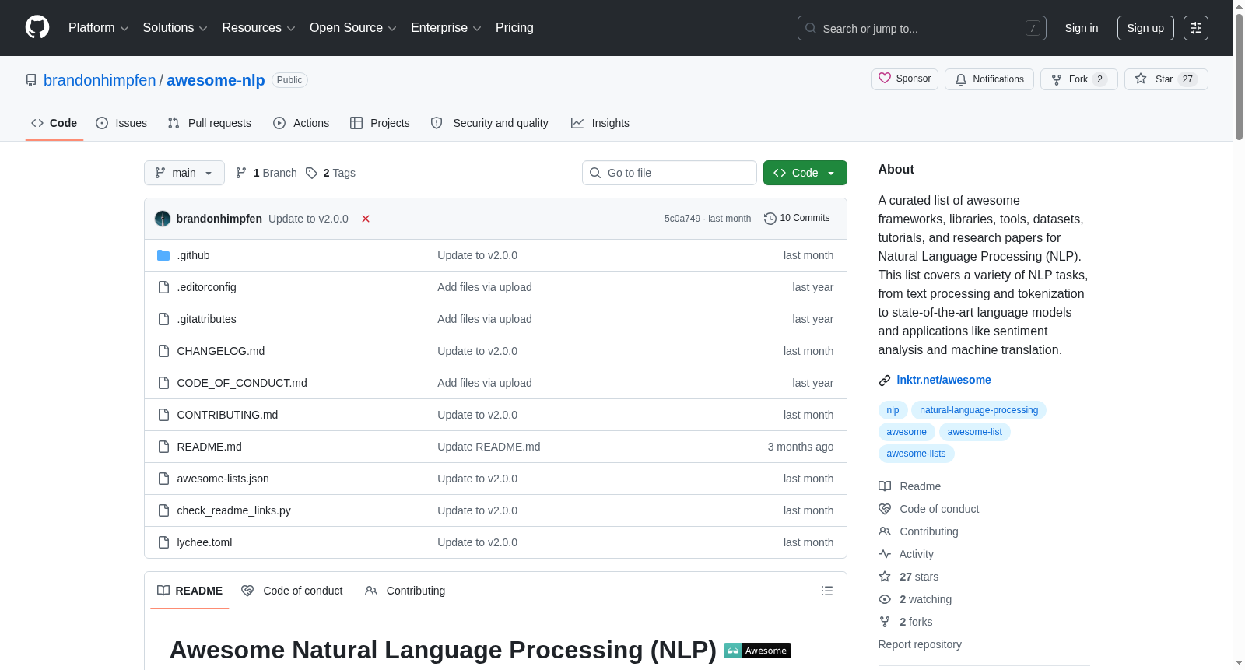Click the Go to file input
The image size is (1245, 670).
[x=669, y=173]
